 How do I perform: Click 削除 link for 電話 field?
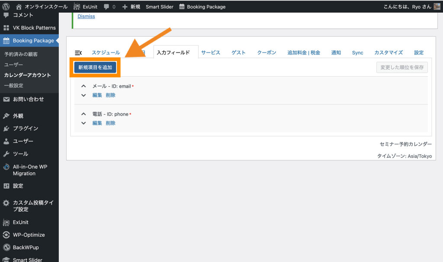(x=110, y=123)
